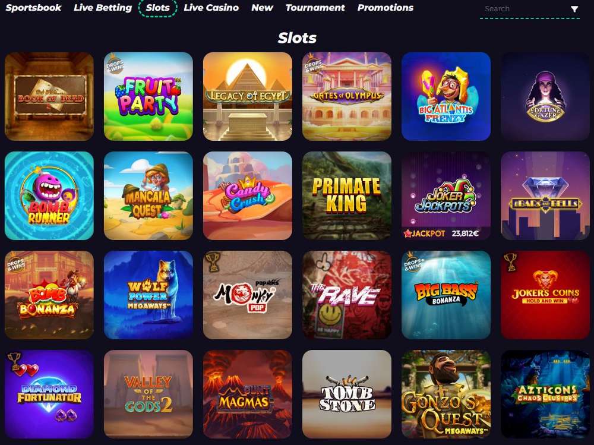594x445 pixels.
Task: Click the Drops & Wins badge on Gates of Olympus
Action: (x=313, y=64)
